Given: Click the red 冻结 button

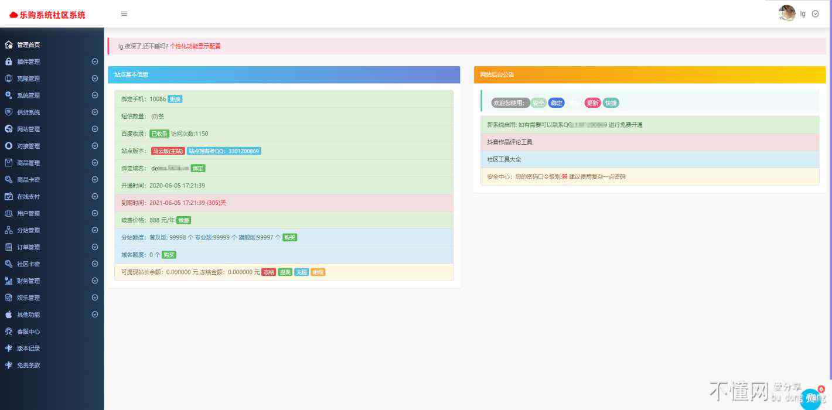Looking at the screenshot, I should [268, 272].
